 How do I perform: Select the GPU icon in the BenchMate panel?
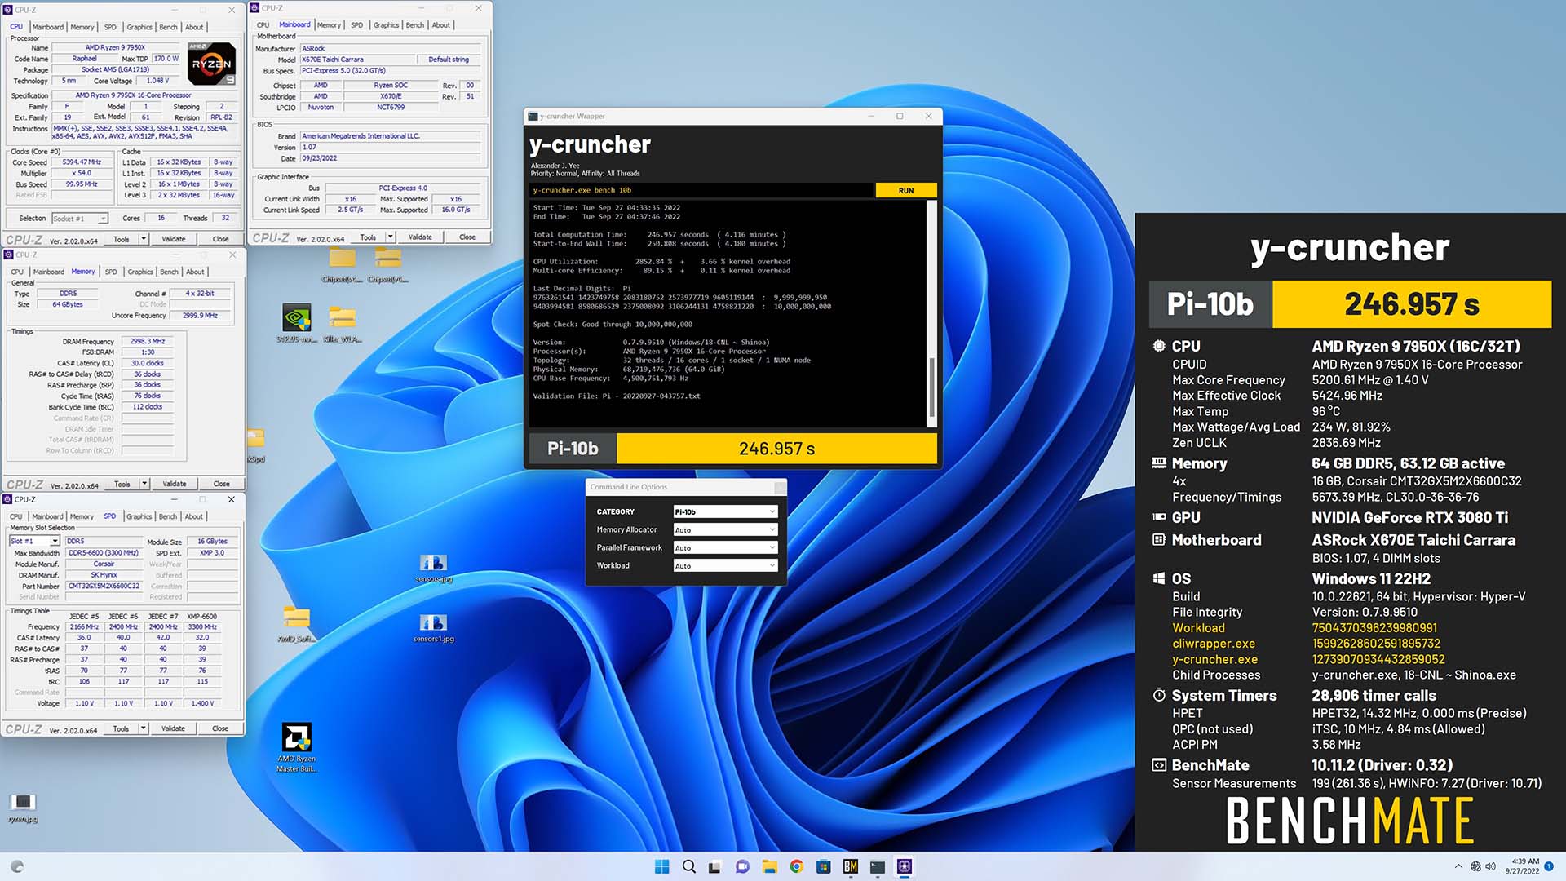tap(1159, 517)
